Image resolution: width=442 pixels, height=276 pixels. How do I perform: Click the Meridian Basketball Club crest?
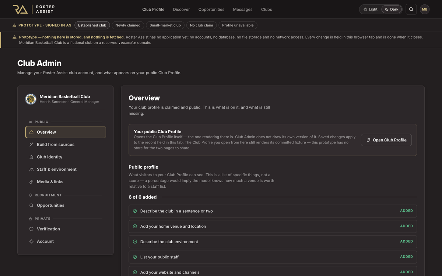(31, 99)
